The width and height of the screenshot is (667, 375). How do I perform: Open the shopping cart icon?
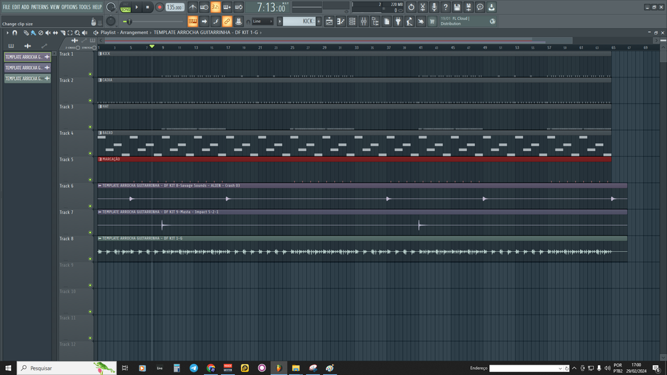coord(433,21)
